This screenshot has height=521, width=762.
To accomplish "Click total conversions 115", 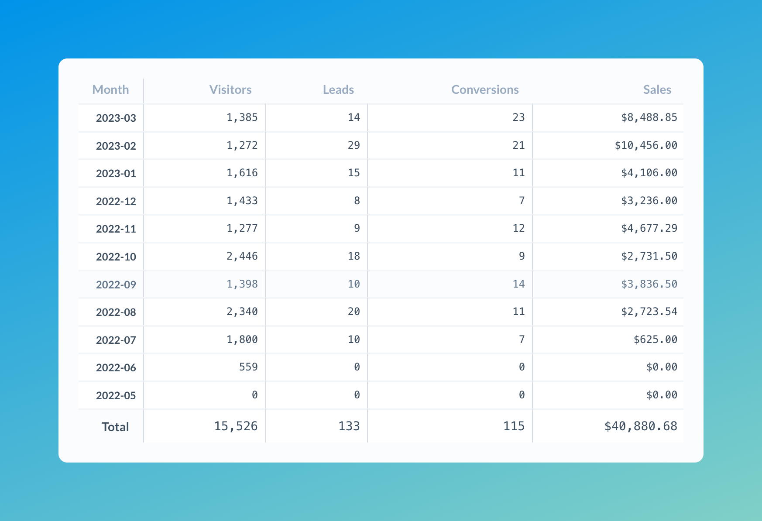I will (x=514, y=426).
